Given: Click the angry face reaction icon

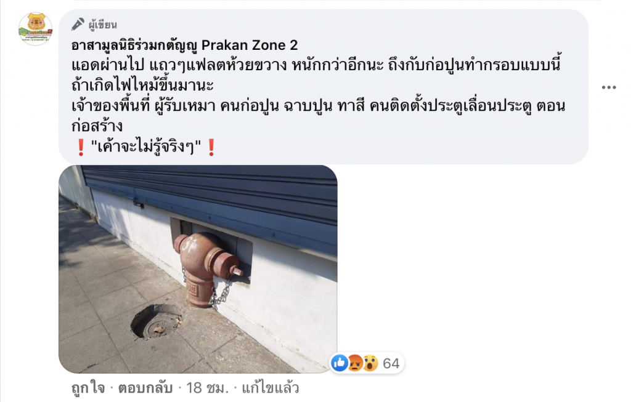Looking at the screenshot, I should [x=356, y=363].
